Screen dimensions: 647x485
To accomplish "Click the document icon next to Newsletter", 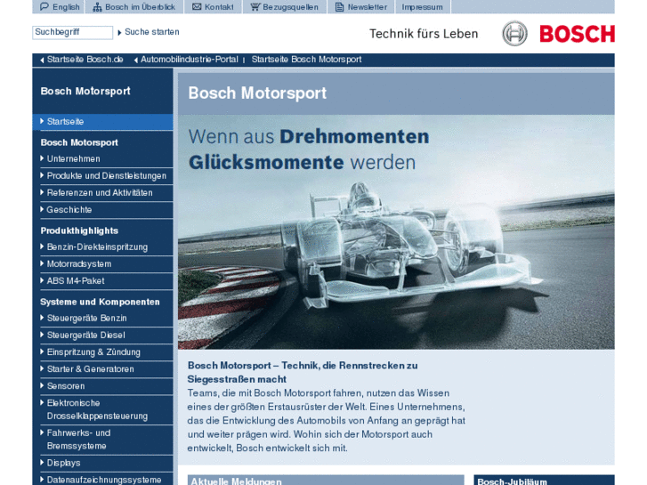I will [339, 7].
